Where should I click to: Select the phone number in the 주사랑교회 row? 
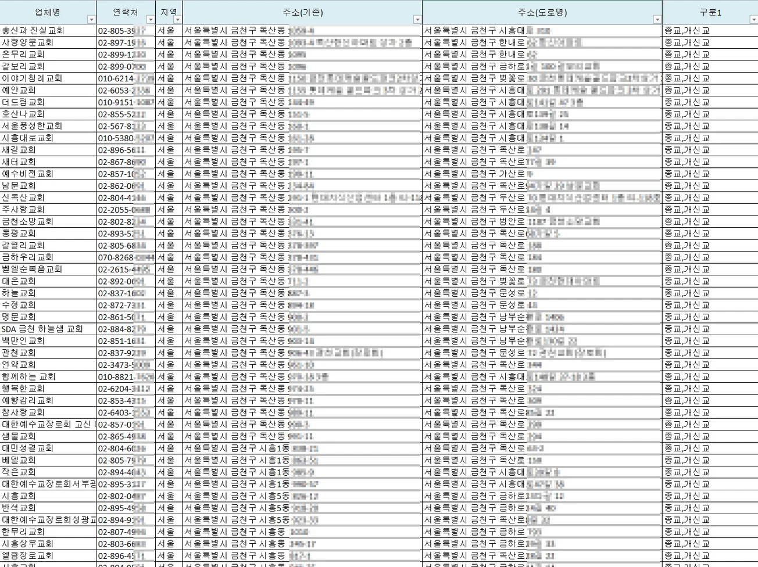[126, 209]
